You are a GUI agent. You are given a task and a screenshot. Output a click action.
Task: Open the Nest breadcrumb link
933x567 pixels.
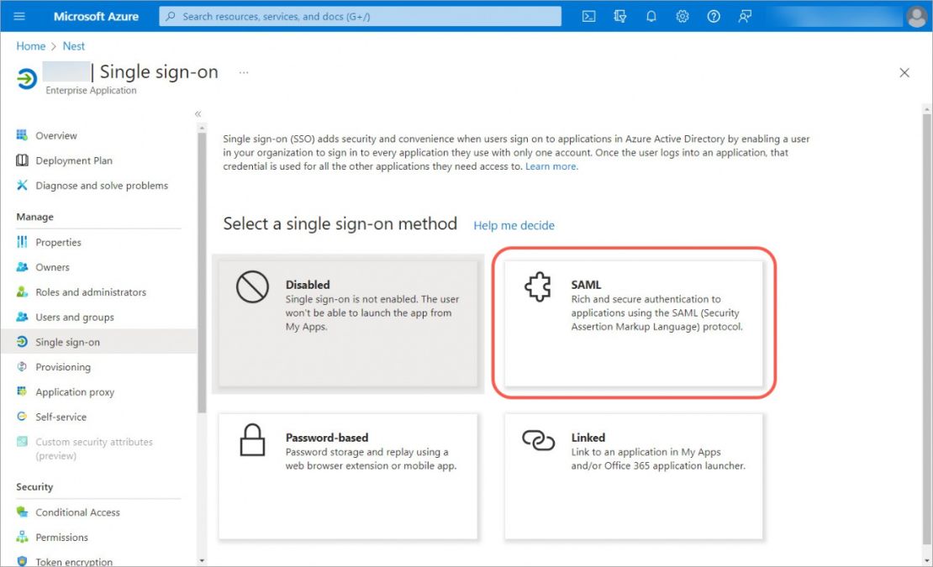[74, 45]
